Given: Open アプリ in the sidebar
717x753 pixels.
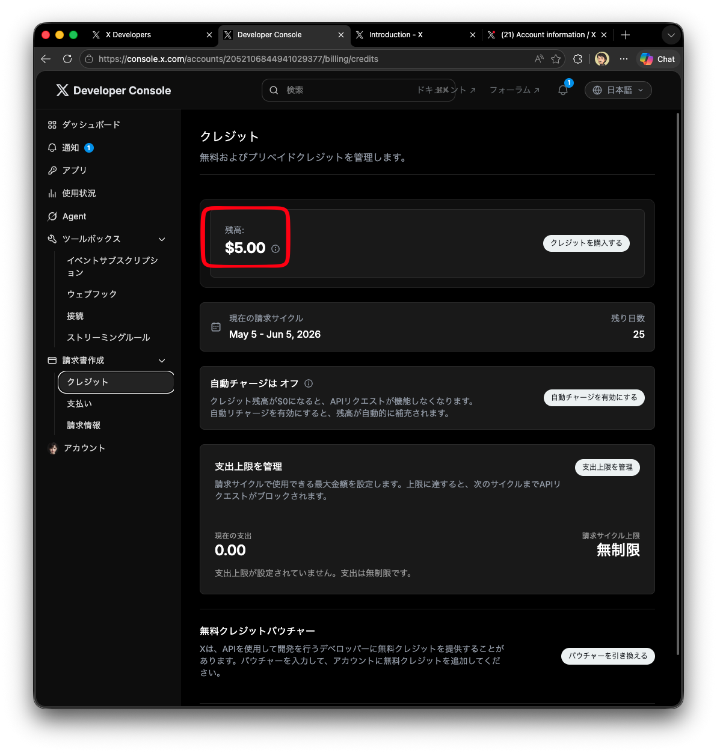Looking at the screenshot, I should point(75,171).
